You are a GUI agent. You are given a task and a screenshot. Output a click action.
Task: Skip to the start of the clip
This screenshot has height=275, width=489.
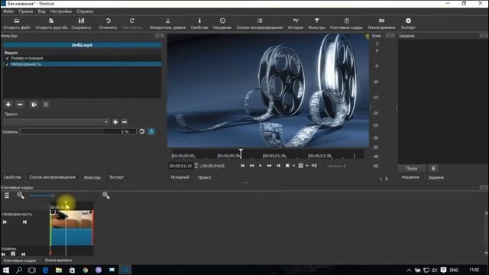click(x=243, y=166)
